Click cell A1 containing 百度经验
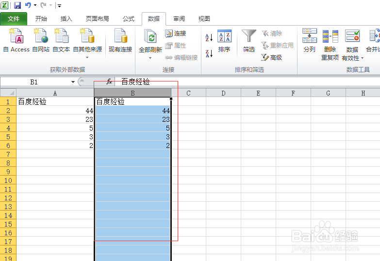This screenshot has width=380, height=261. click(55, 102)
